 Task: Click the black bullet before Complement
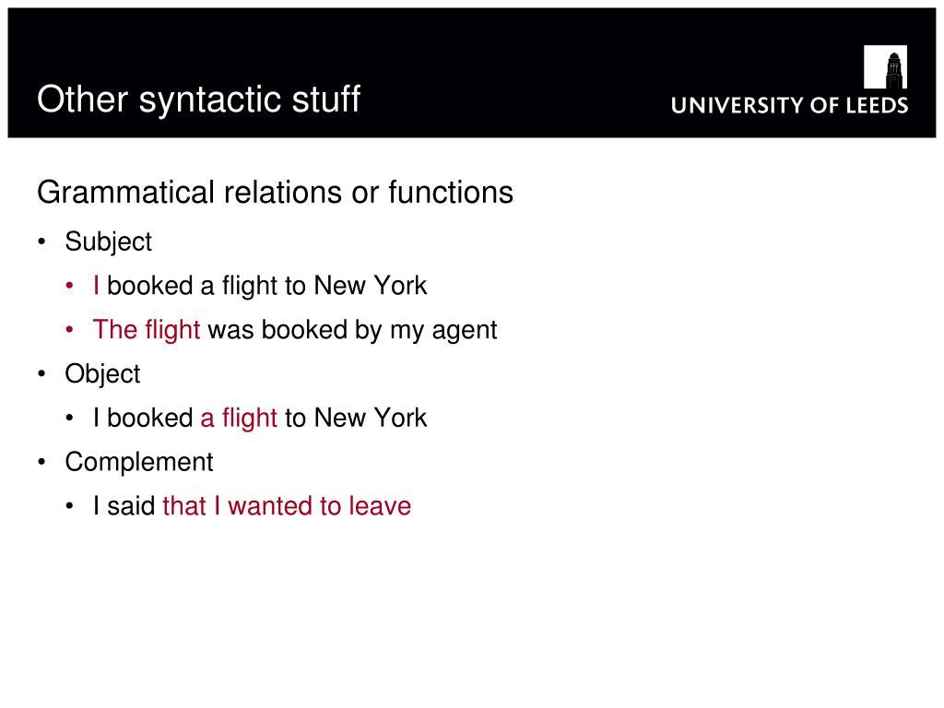(x=41, y=463)
